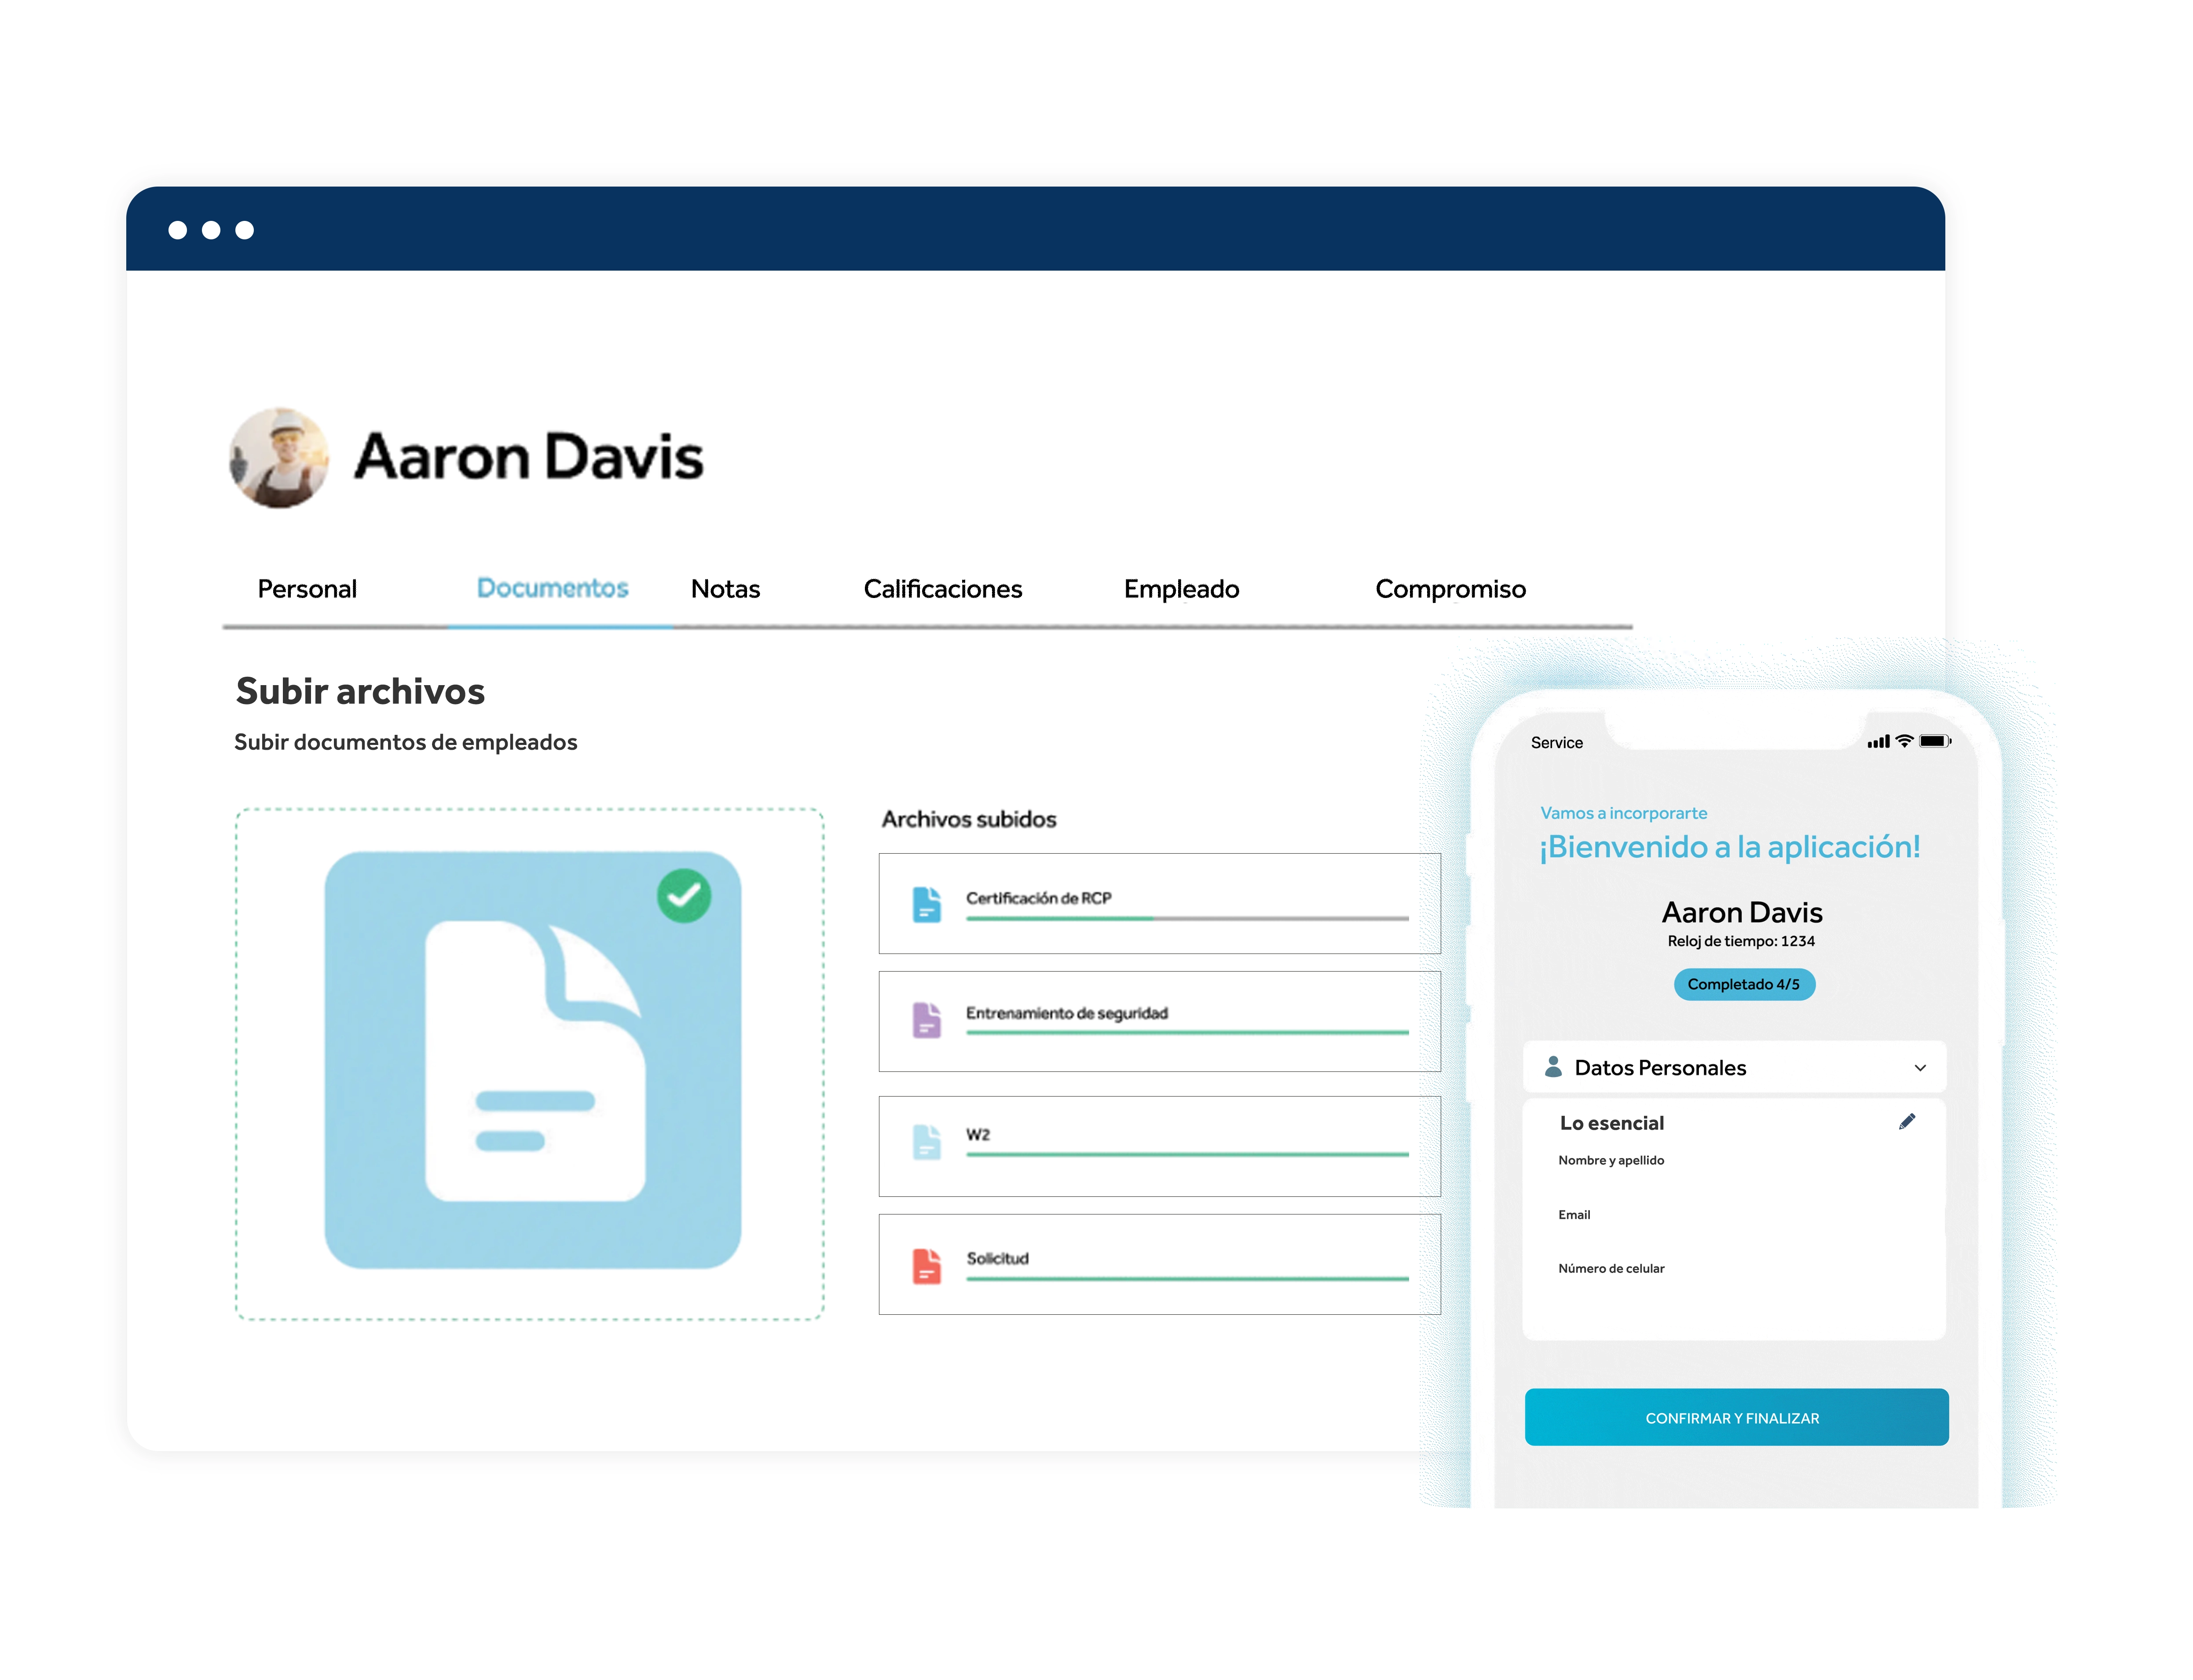Click the Subir archivos heading
The image size is (2193, 1680).
point(360,691)
